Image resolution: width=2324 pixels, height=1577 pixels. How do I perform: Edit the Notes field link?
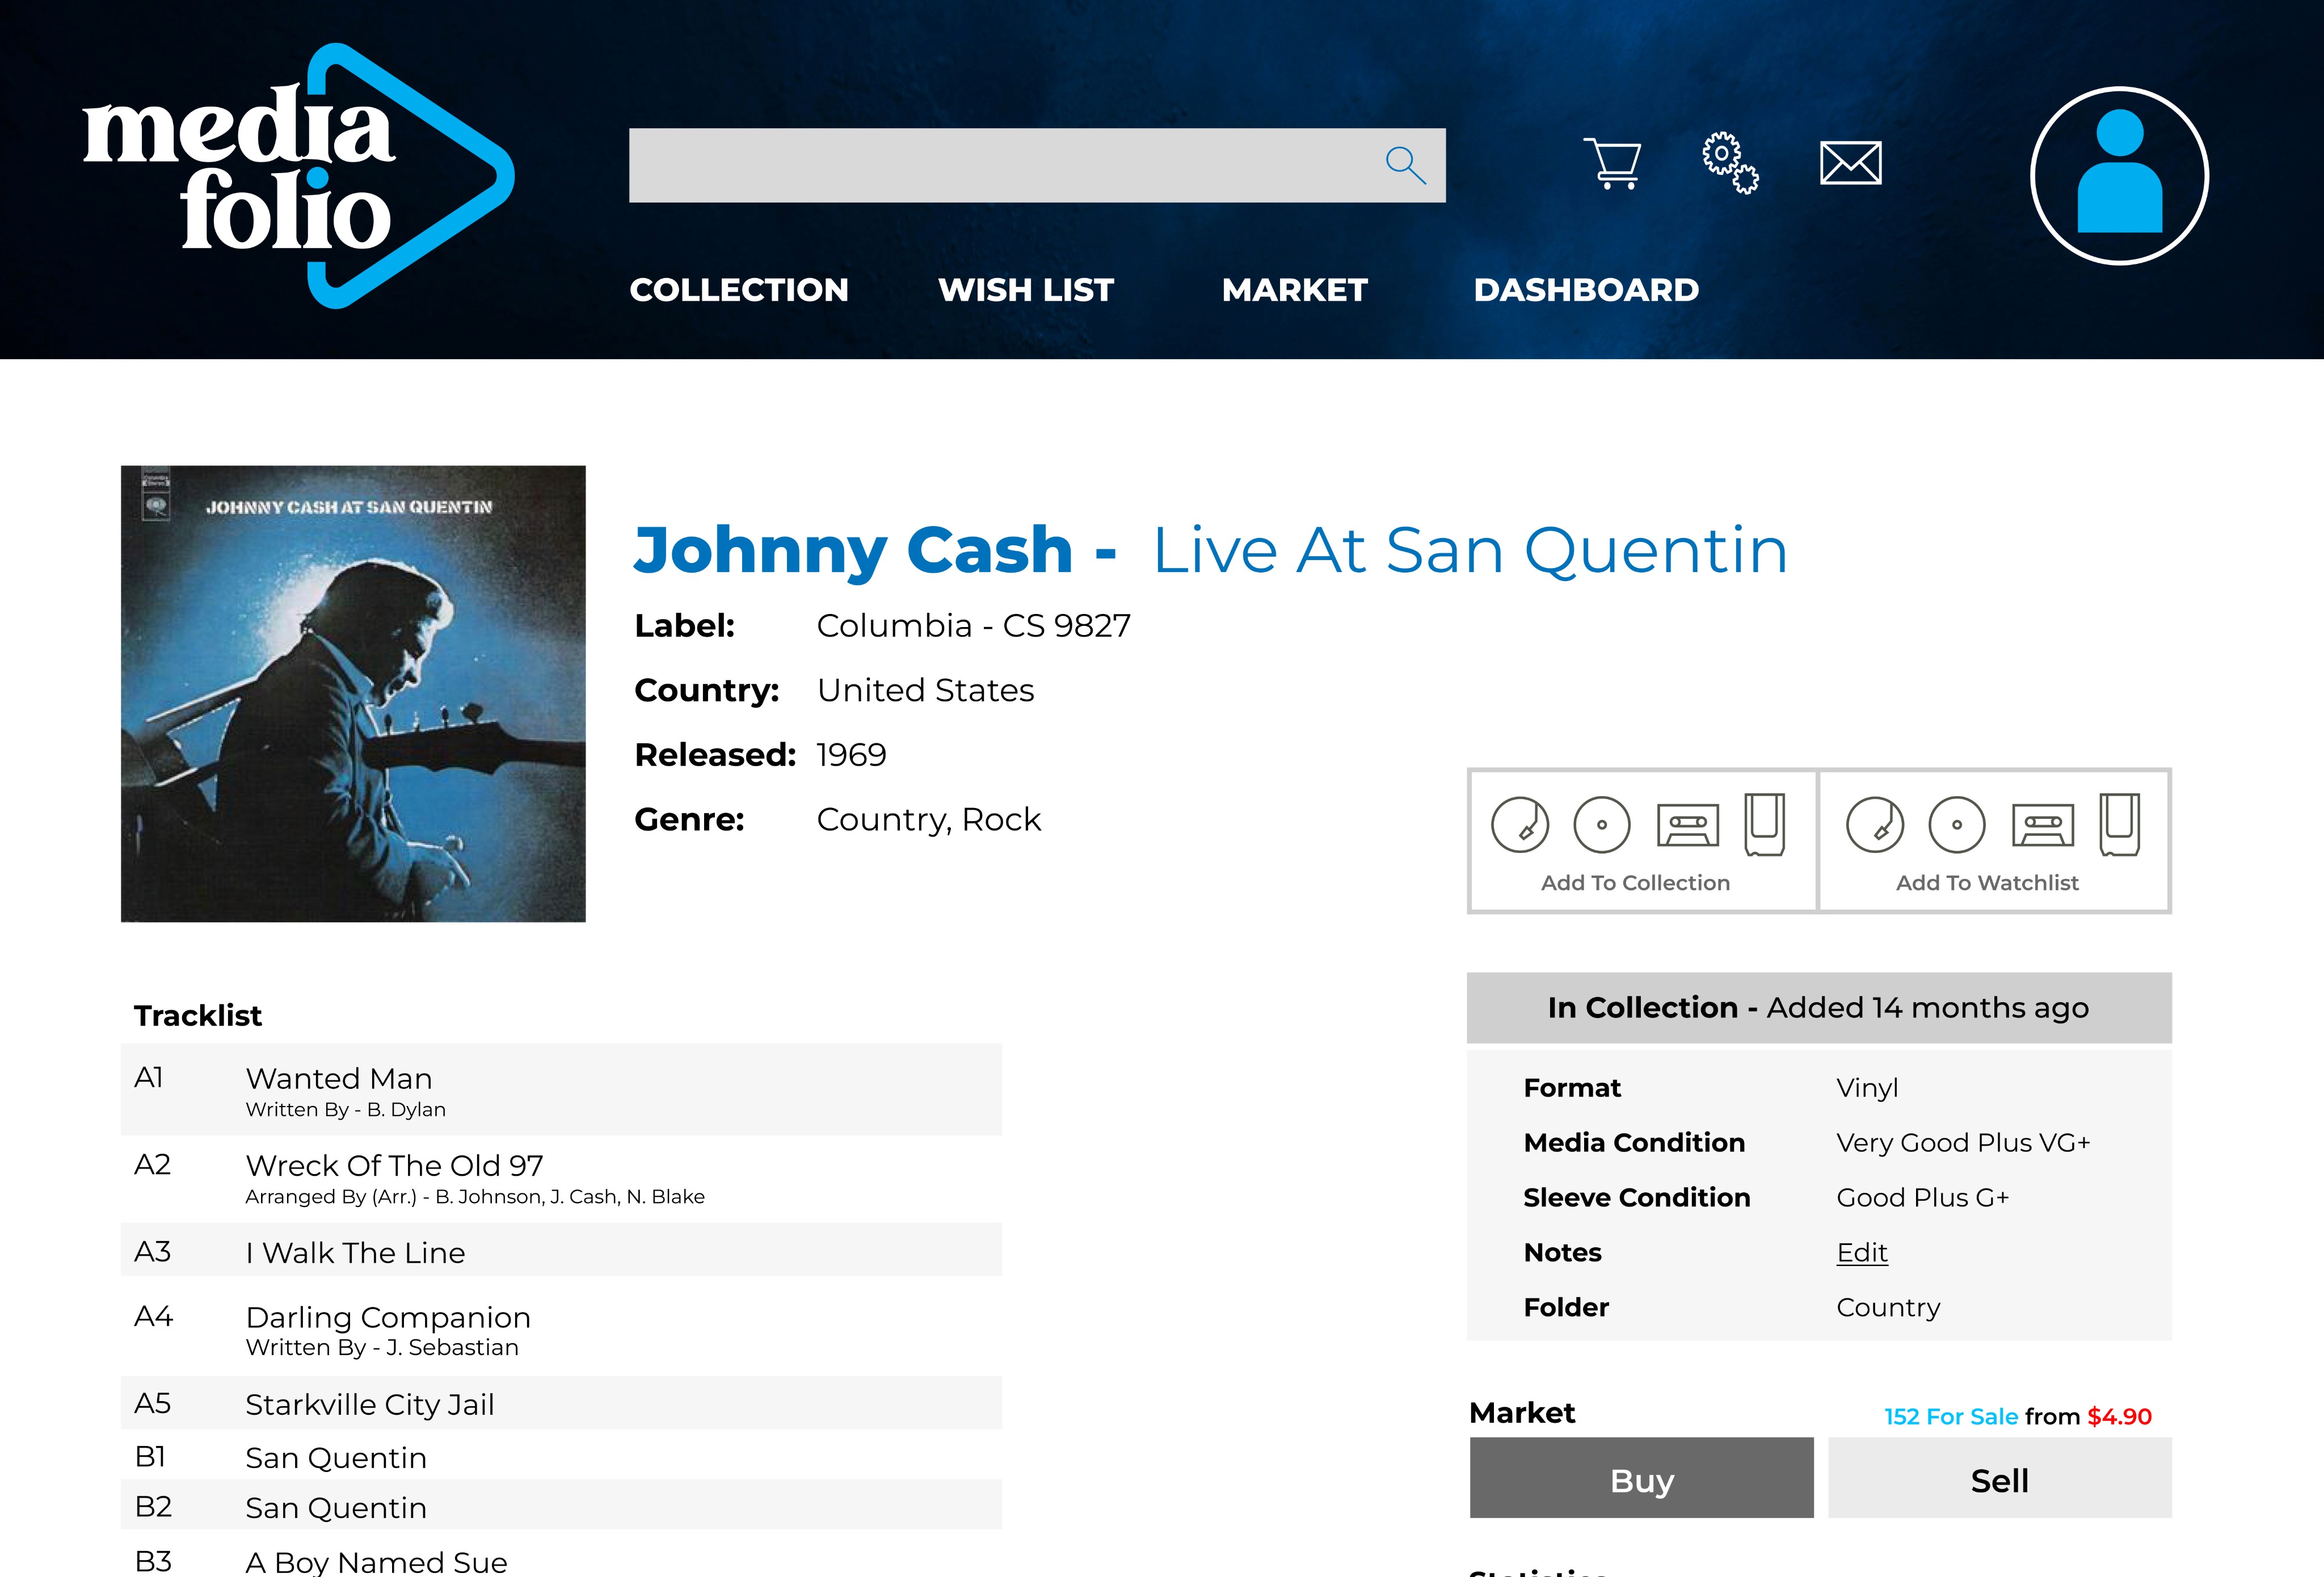tap(1862, 1252)
